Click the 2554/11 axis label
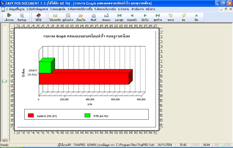The width and height of the screenshot is (233, 148). (x=33, y=70)
